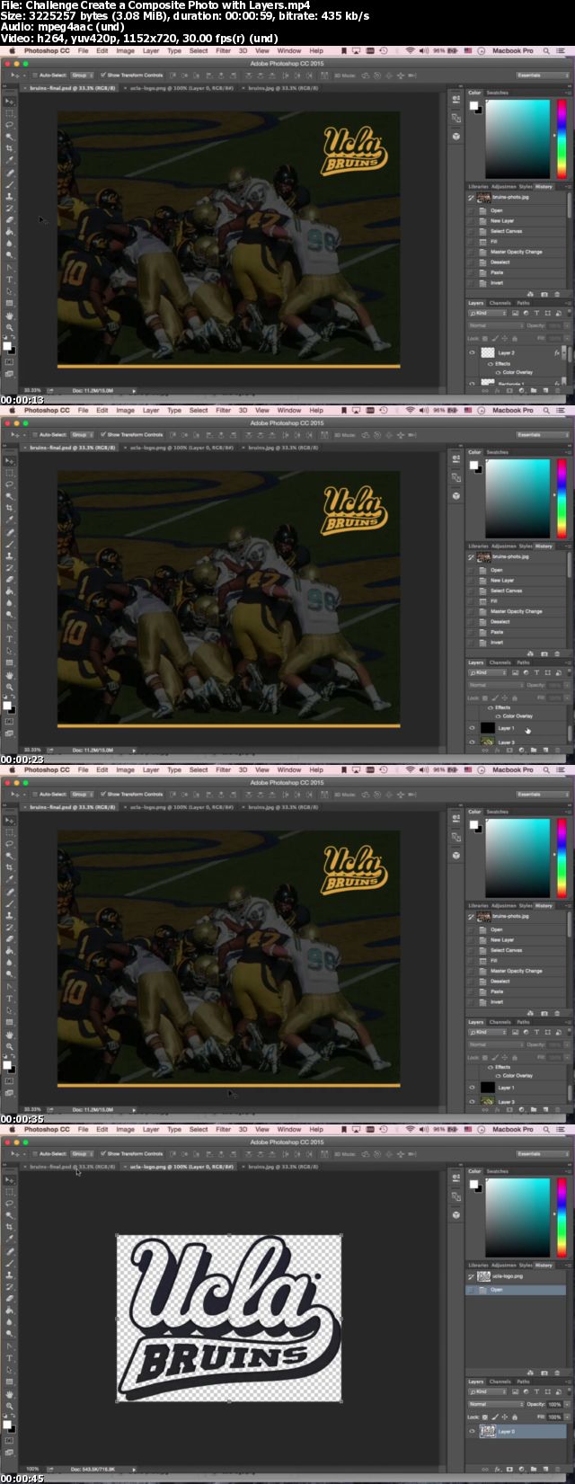The image size is (575, 1484).
Task: Hide Layer 0 using its eye, 00:00:45 frame
Action: point(472,1432)
